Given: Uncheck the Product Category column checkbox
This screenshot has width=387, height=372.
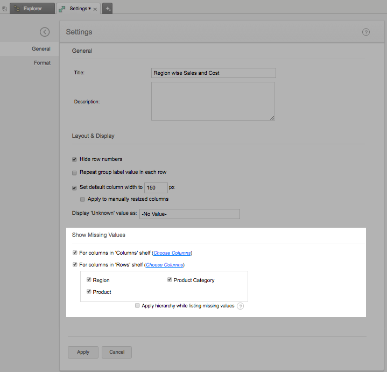Looking at the screenshot, I should (x=170, y=280).
